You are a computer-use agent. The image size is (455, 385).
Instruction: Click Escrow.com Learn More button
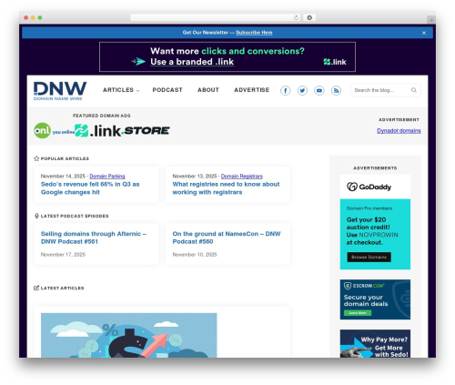click(358, 313)
